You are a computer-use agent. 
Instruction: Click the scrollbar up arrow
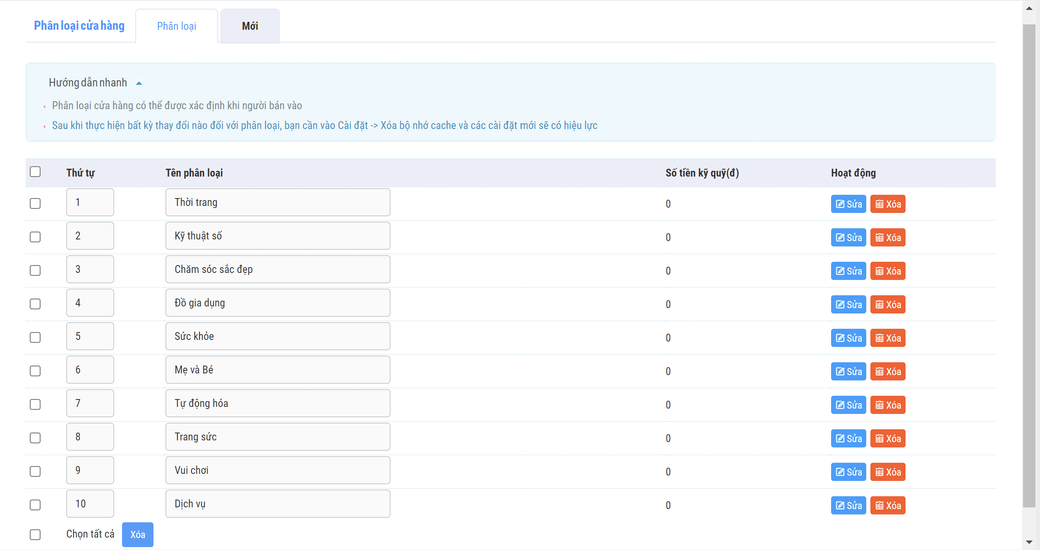[1030, 8]
